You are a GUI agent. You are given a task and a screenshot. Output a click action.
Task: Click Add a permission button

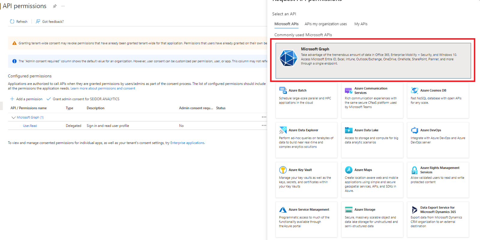[26, 99]
